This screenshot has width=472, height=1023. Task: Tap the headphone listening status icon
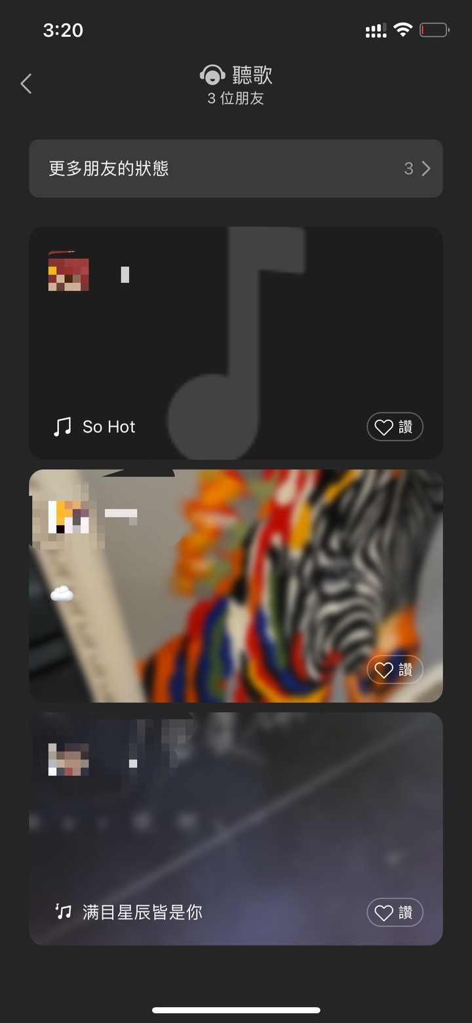point(212,76)
